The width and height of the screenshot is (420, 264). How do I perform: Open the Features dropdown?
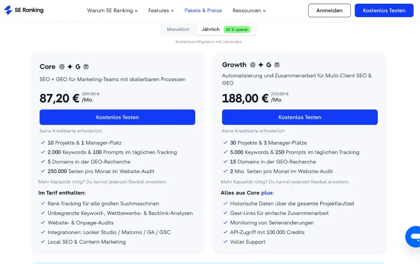pyautogui.click(x=161, y=11)
